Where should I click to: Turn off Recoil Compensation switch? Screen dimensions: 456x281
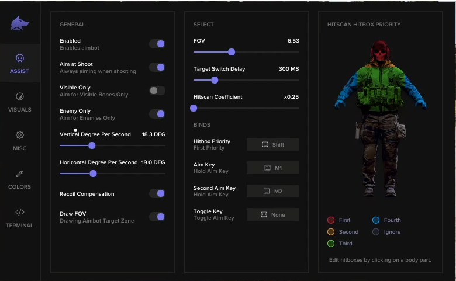point(157,193)
